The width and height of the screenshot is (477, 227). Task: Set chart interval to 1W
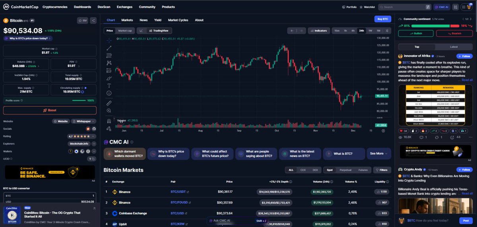click(370, 31)
